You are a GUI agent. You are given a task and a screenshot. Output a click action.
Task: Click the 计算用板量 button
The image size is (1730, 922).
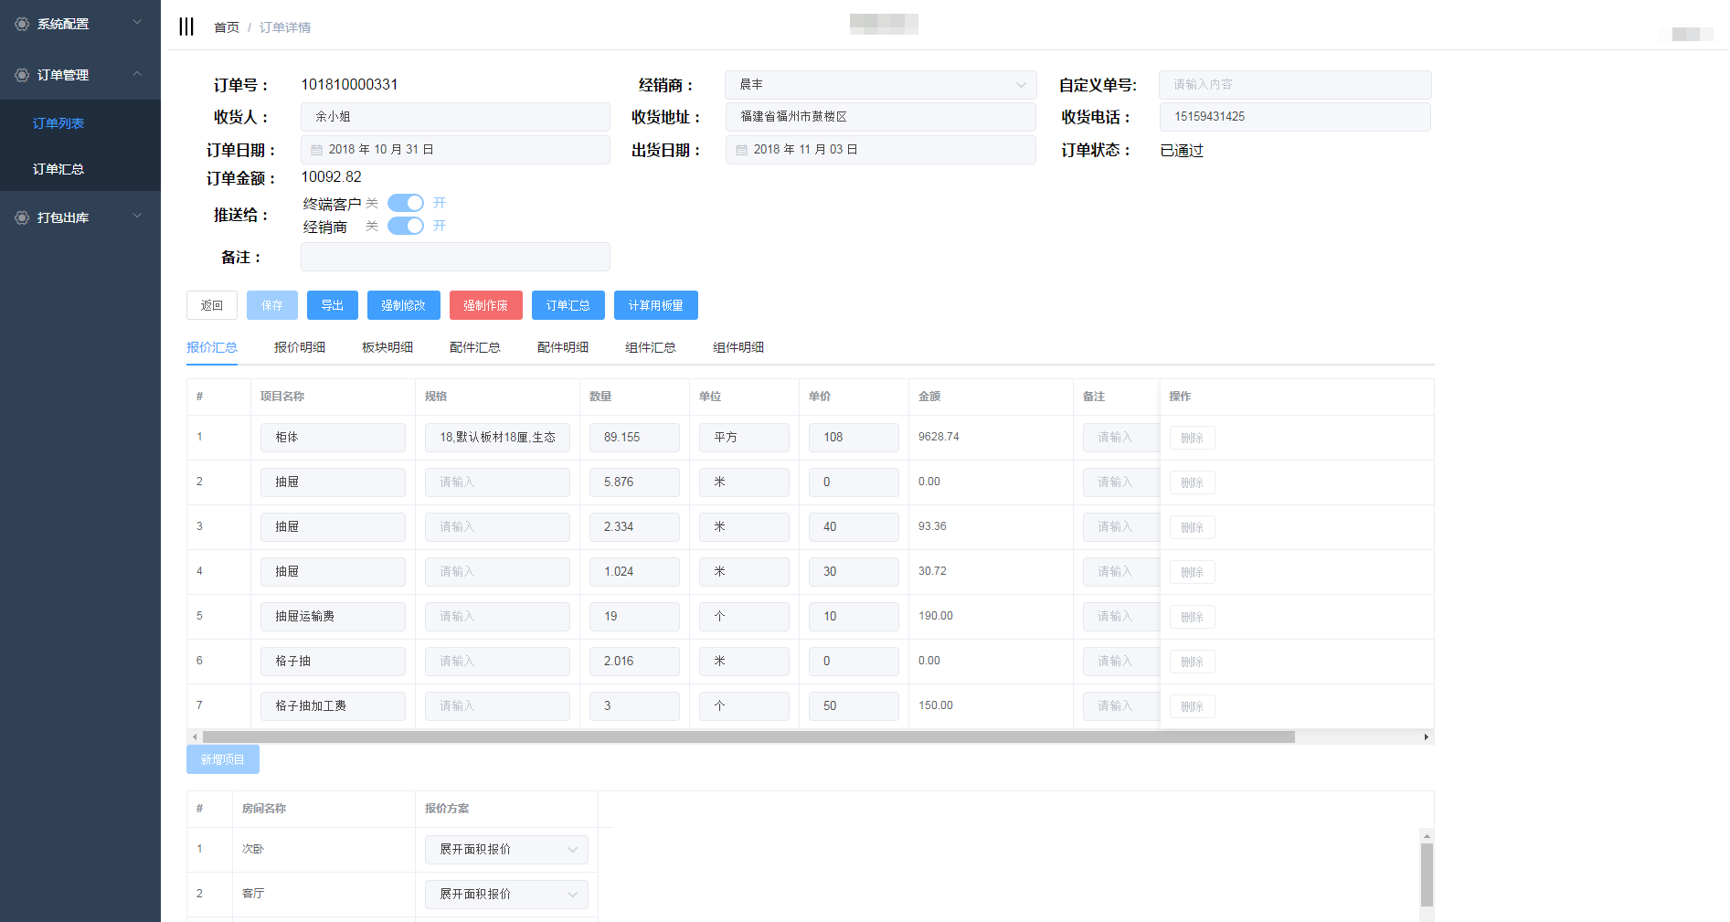655,305
